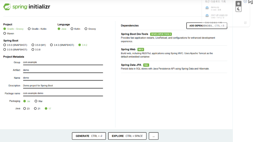Viewport: 253px width, 142px height.
Task: Select Spring Boot 3.3.8
Action: coord(36,49)
